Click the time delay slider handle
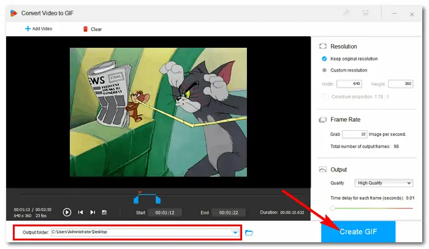Screen dimensions: 429x249 (332, 209)
